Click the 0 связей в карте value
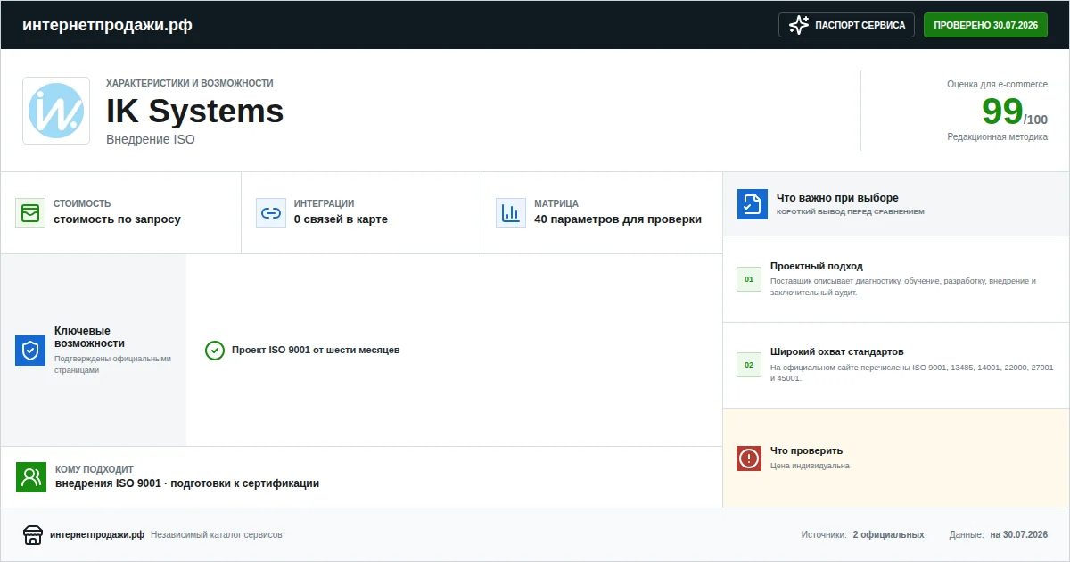This screenshot has height=562, width=1070. click(x=341, y=219)
